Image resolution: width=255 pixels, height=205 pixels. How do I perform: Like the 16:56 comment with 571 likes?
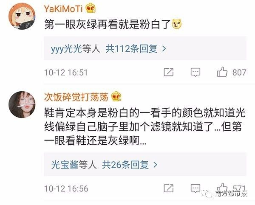[222, 188]
